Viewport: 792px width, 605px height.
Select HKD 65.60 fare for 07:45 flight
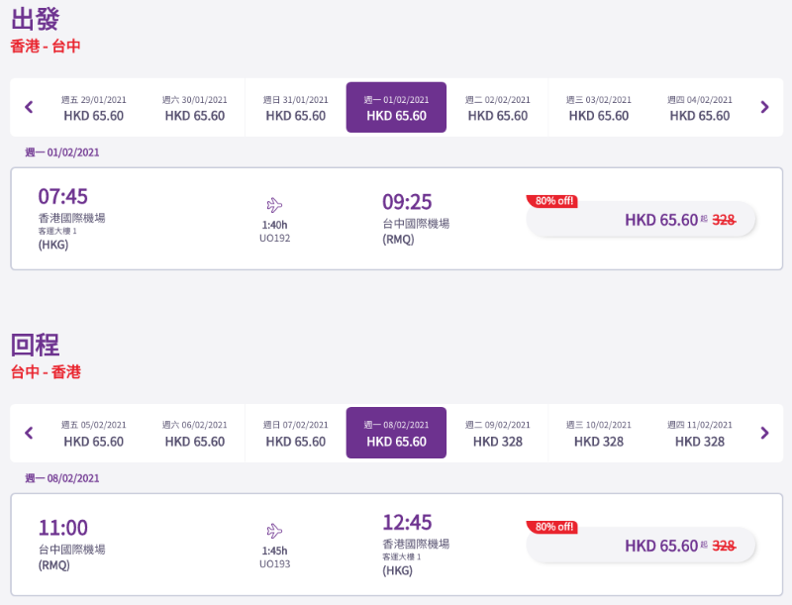(x=641, y=220)
